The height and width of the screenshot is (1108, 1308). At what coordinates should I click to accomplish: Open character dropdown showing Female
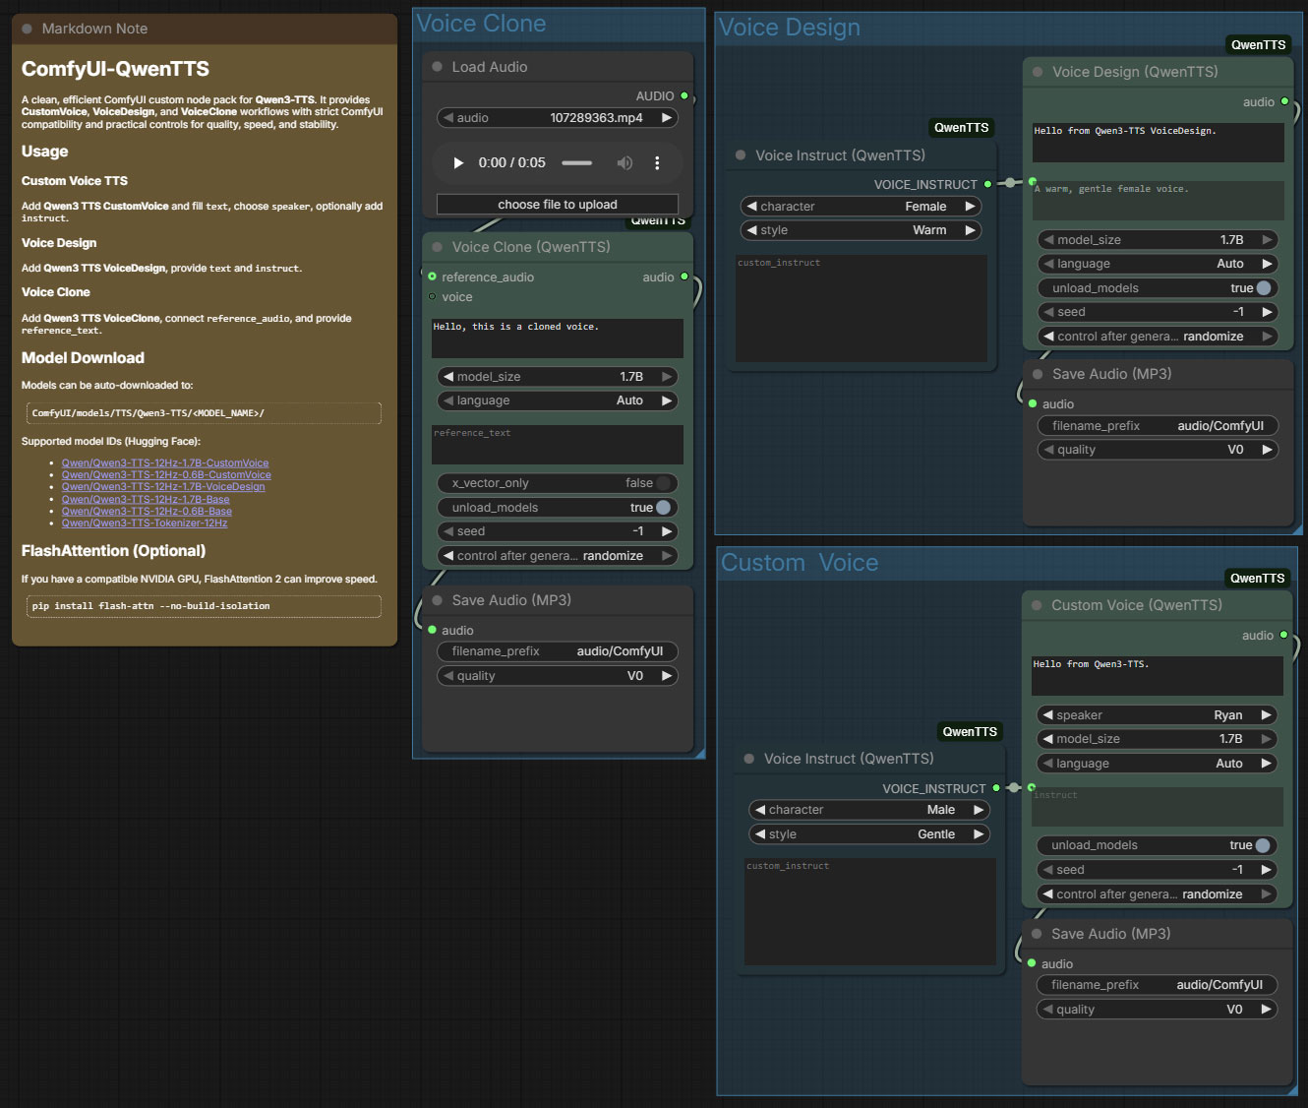click(x=861, y=207)
